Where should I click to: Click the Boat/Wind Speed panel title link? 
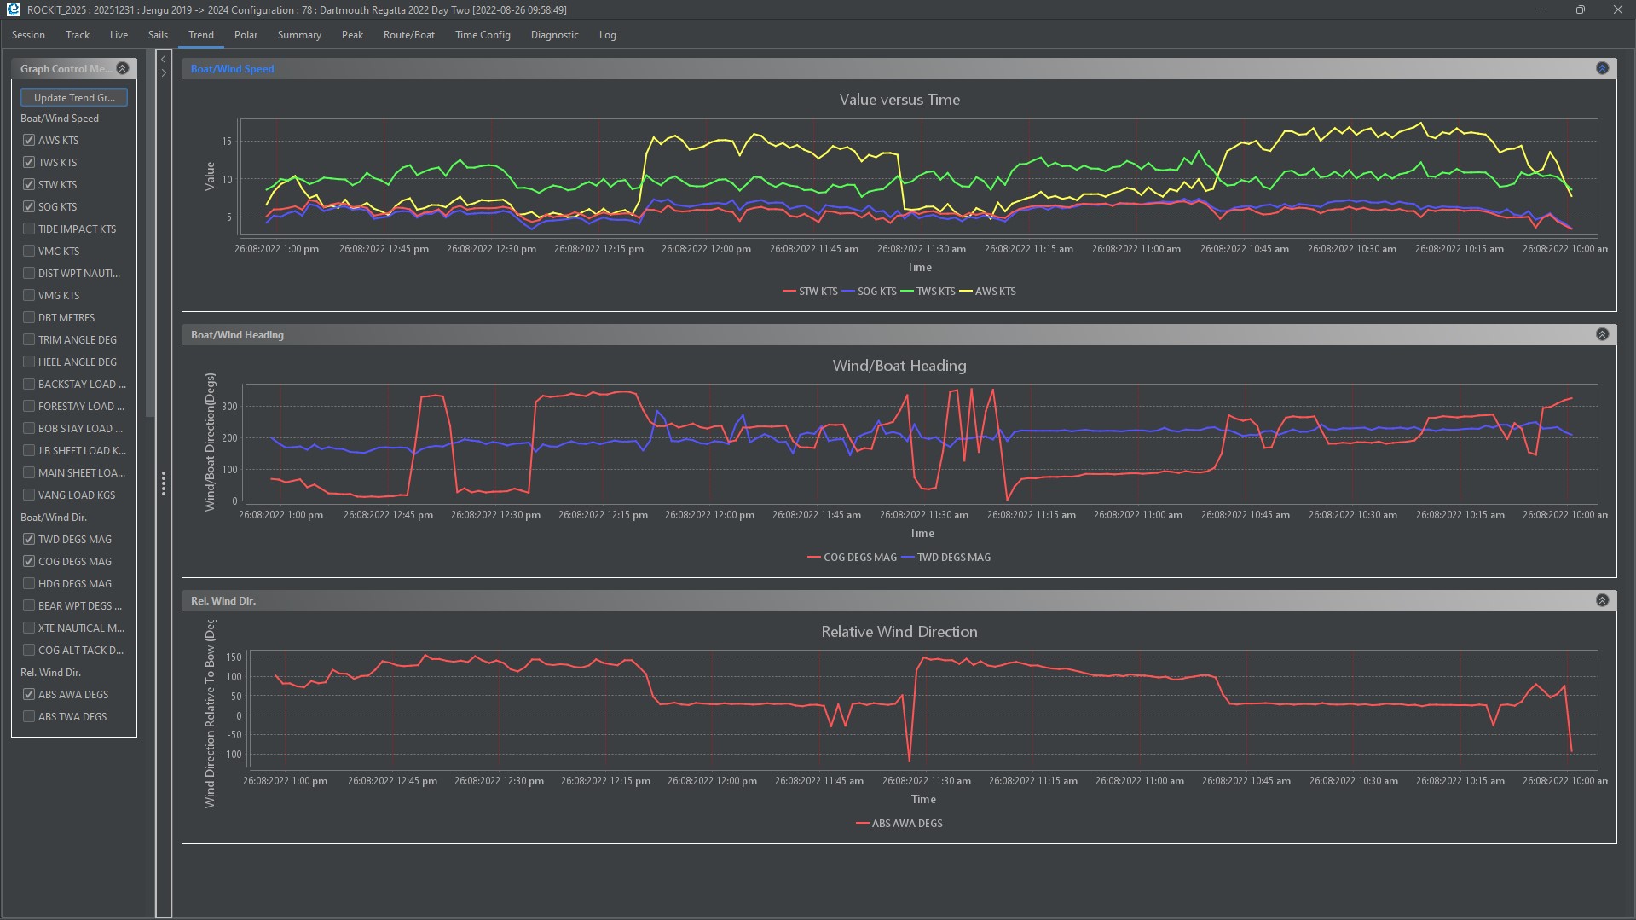click(232, 69)
